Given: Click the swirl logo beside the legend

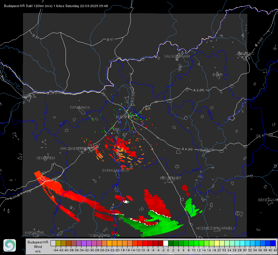Looking at the screenshot, I should point(10,245).
